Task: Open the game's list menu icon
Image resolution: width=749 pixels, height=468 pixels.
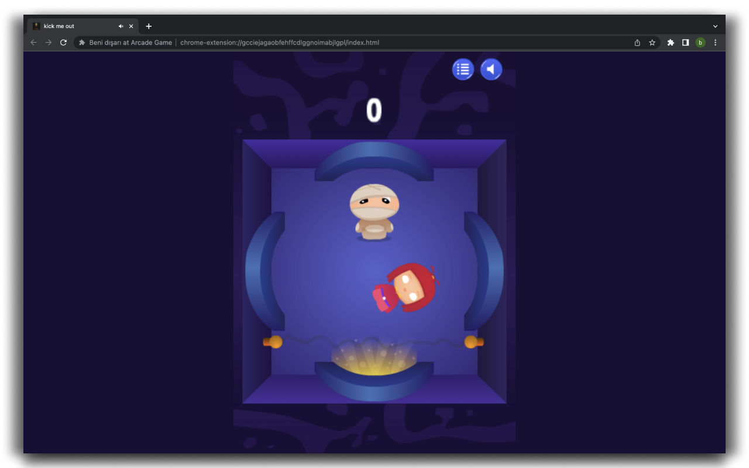Action: click(x=463, y=69)
